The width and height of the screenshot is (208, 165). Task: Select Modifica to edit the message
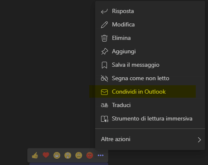coord(150,25)
